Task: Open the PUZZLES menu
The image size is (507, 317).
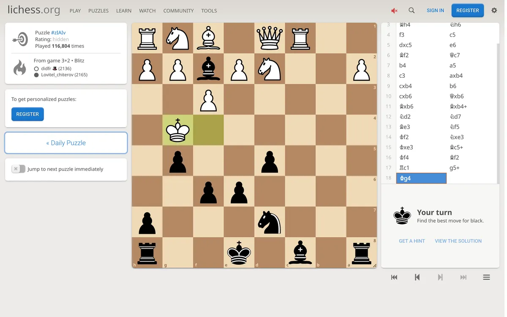Action: tap(98, 11)
